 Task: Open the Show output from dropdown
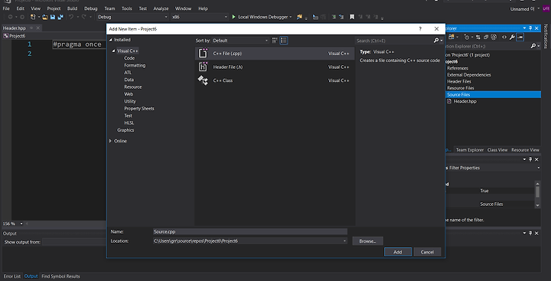click(x=73, y=242)
